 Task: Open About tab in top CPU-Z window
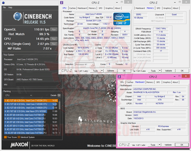pos(118,8)
